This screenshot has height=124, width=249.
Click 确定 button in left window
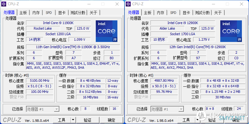112,120
